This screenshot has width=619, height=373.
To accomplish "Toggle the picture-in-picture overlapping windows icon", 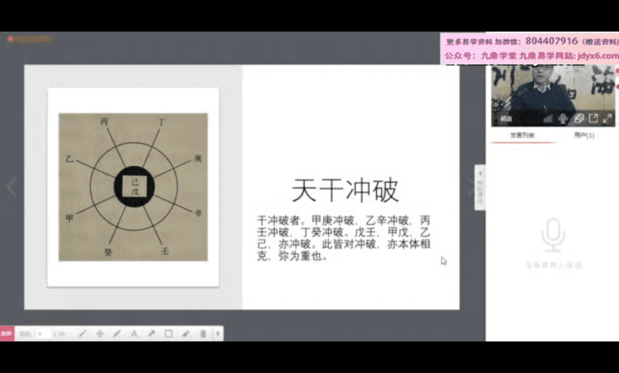I will tap(578, 118).
